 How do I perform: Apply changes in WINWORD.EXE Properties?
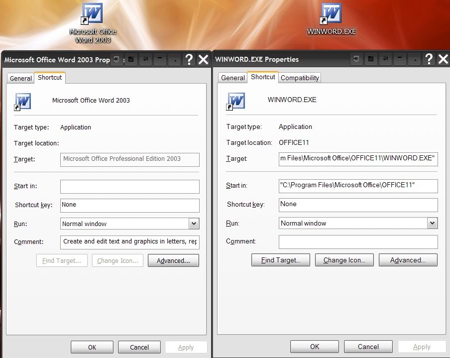click(422, 347)
